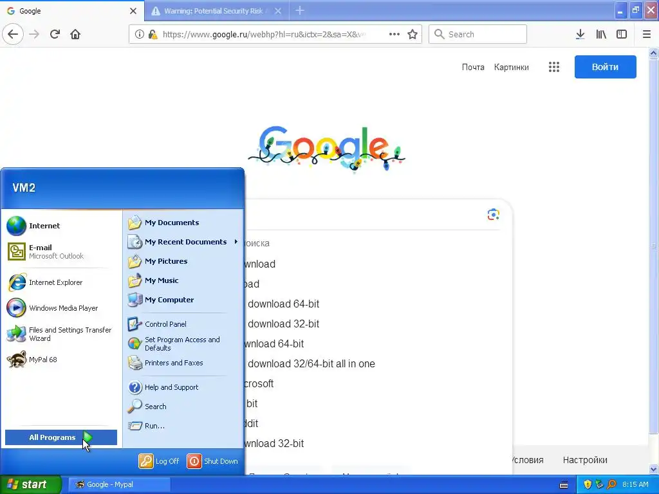Open the Google apps grid
The width and height of the screenshot is (659, 494).
coord(554,67)
